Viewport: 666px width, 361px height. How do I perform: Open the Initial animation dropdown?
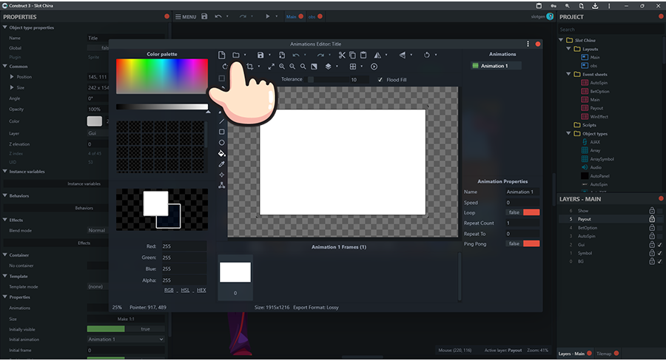tap(125, 340)
